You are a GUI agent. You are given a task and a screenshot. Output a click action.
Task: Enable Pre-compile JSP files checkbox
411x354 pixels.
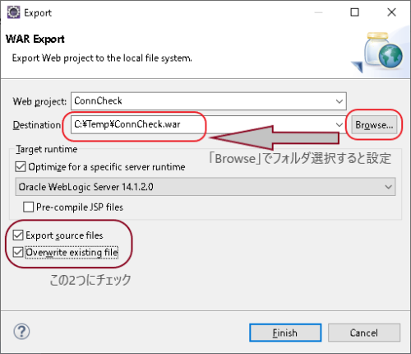29,207
